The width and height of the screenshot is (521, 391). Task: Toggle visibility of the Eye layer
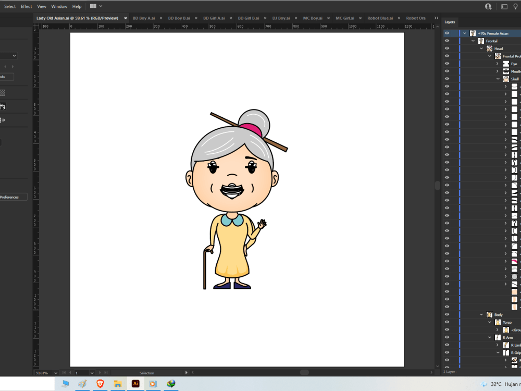tap(447, 64)
